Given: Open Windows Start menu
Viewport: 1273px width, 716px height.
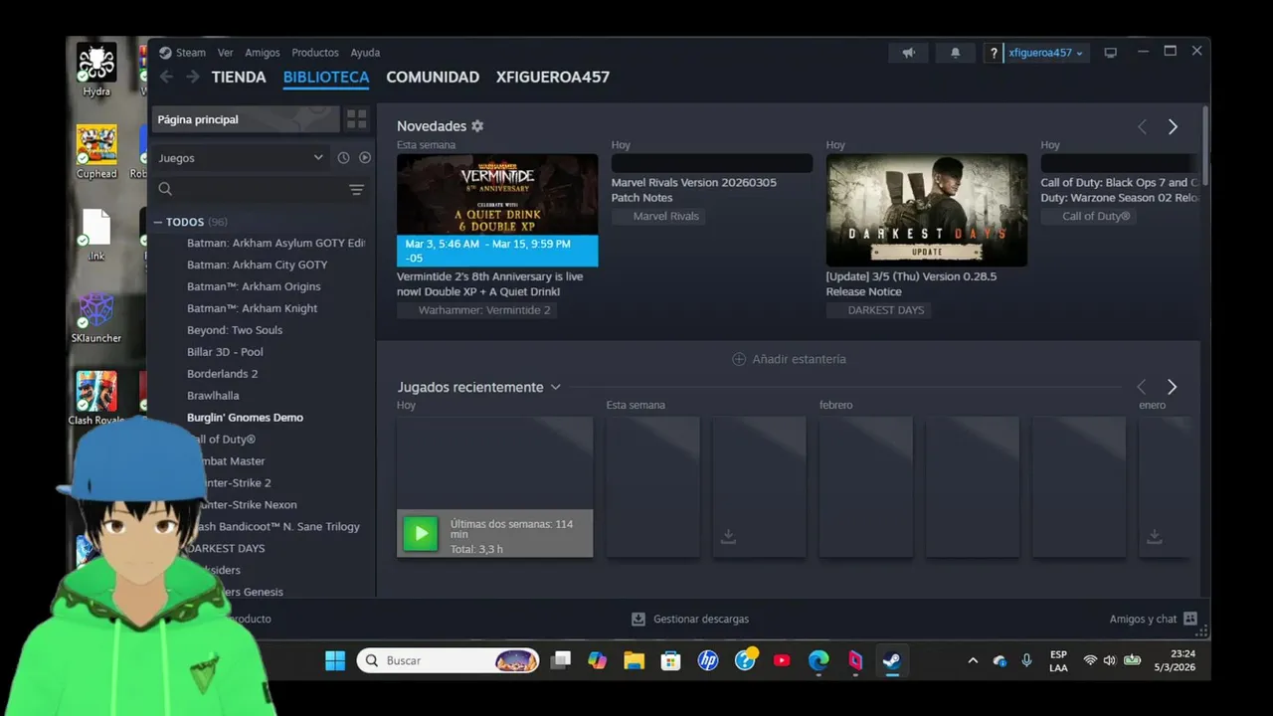Looking at the screenshot, I should [335, 660].
